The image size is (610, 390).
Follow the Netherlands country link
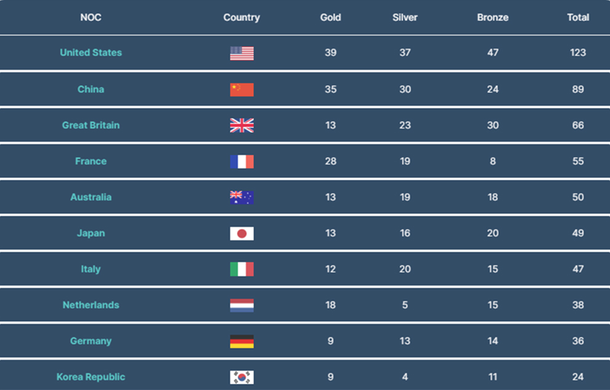click(91, 305)
